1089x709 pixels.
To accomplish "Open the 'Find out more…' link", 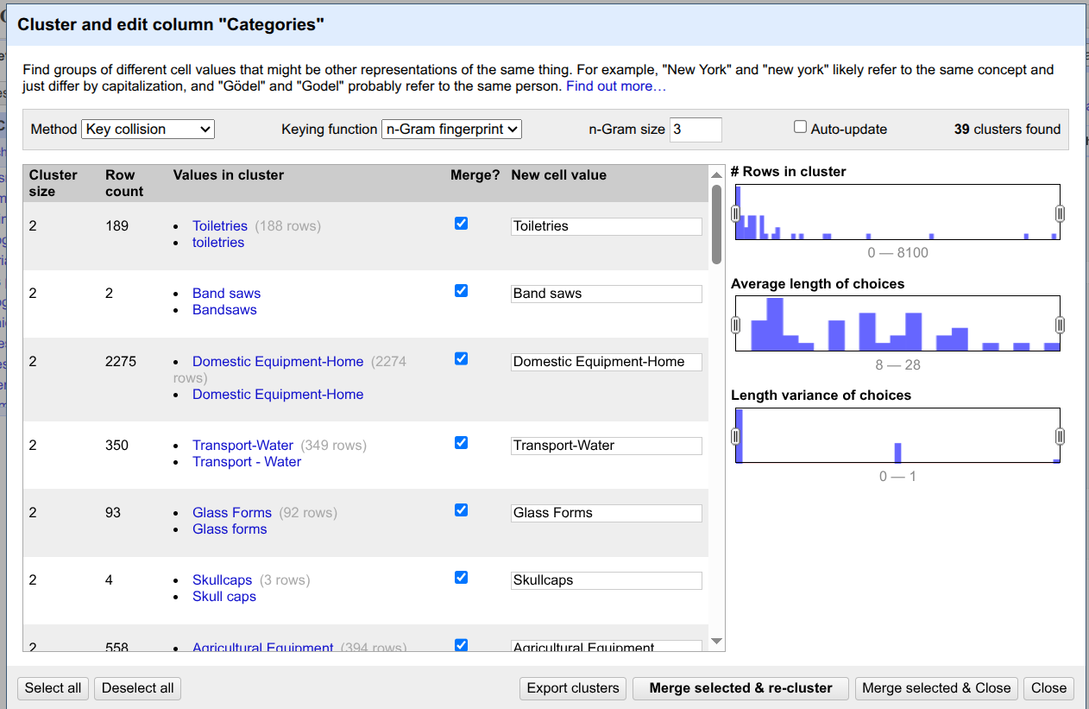I will [x=616, y=86].
